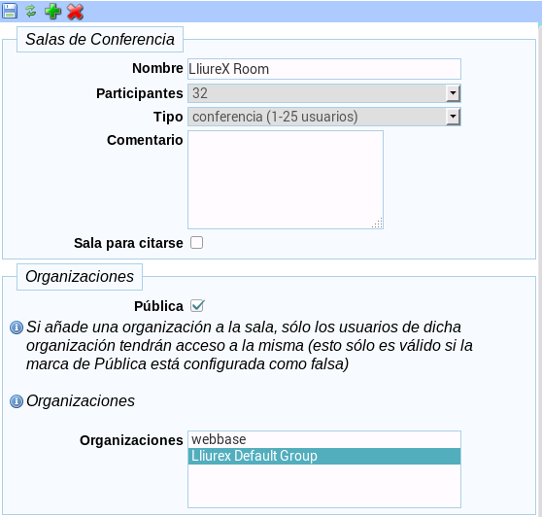The width and height of the screenshot is (542, 517).
Task: Click the Comentario label
Action: point(145,140)
